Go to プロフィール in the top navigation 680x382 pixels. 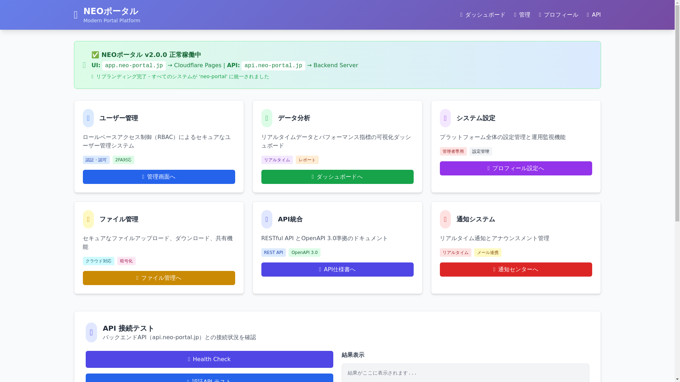point(559,15)
